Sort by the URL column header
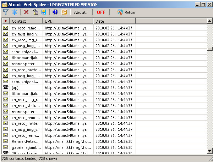 pyautogui.click(x=68, y=21)
